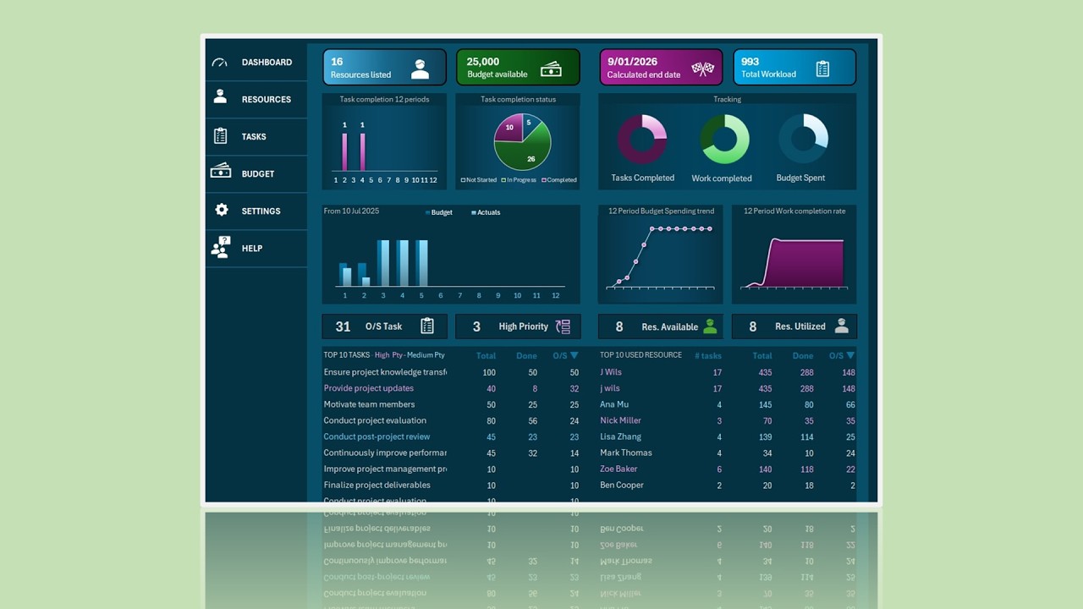This screenshot has height=609, width=1083.
Task: Click the In Progress legend entry
Action: pyautogui.click(x=519, y=180)
